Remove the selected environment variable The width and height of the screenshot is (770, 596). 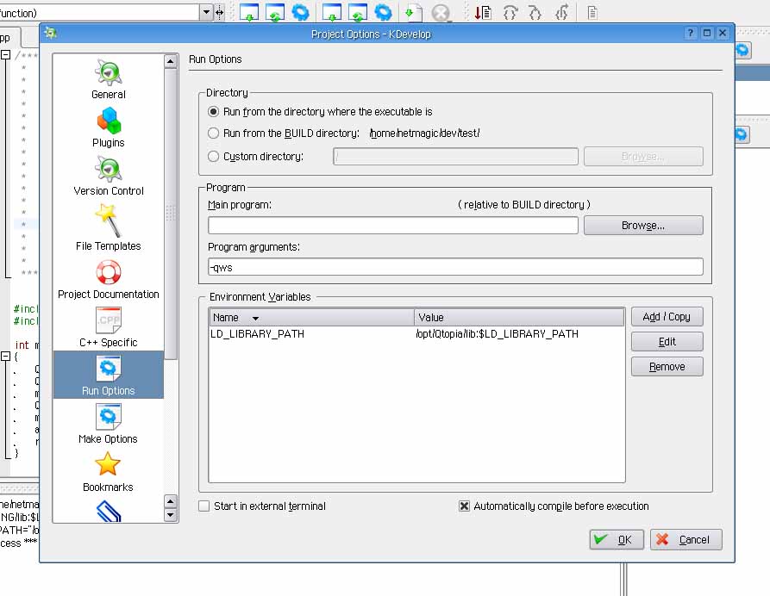[x=667, y=366]
